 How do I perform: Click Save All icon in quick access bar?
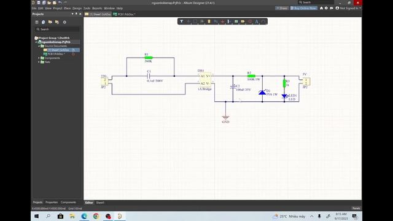click(44, 2)
